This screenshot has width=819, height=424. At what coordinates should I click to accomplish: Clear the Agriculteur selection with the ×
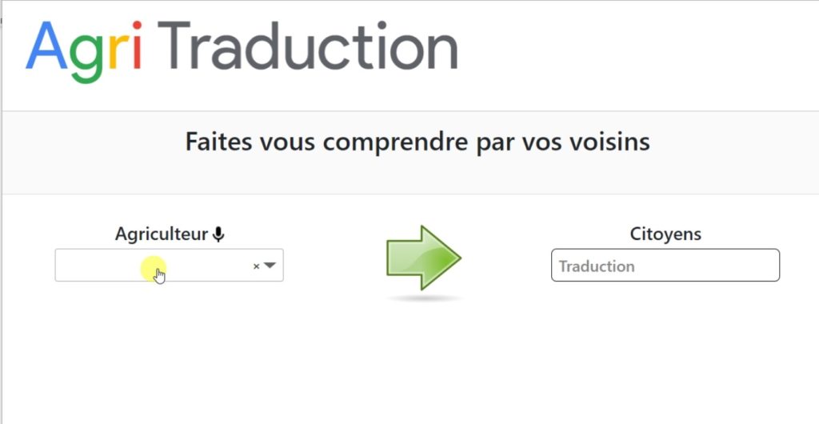pyautogui.click(x=256, y=266)
